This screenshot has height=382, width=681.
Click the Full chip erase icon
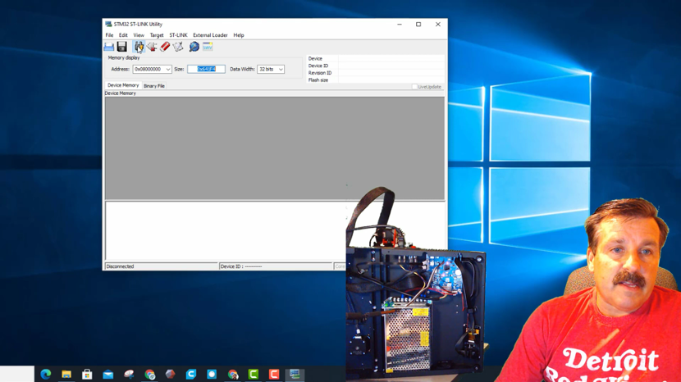click(165, 47)
